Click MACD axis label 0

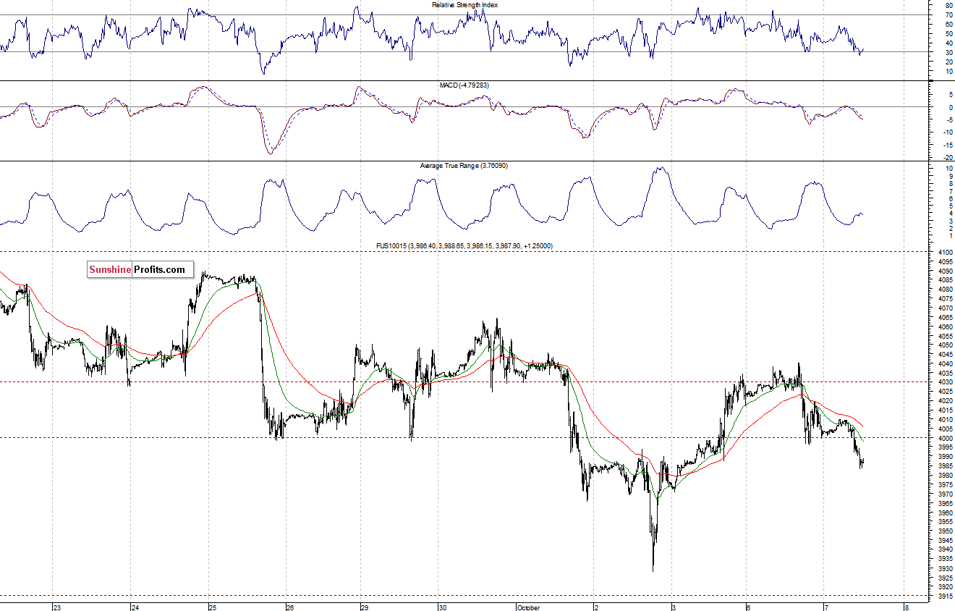coord(950,107)
